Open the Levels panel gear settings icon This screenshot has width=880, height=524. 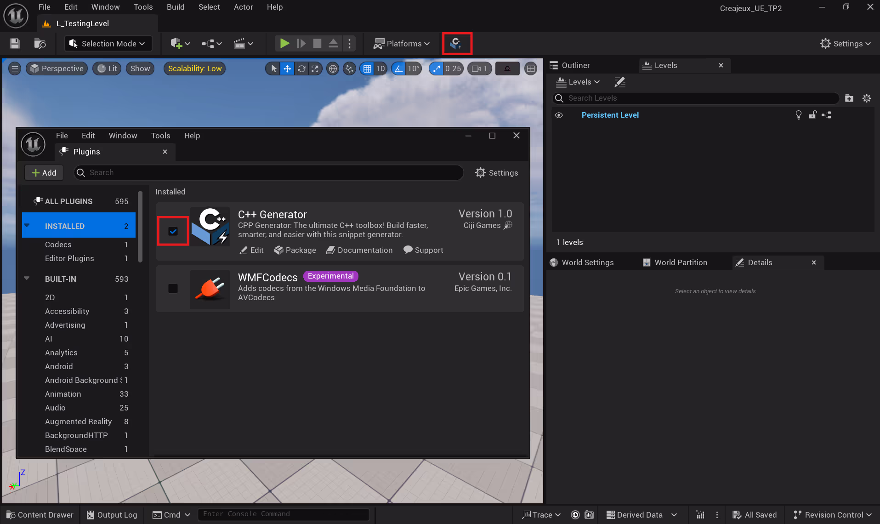[x=867, y=98]
